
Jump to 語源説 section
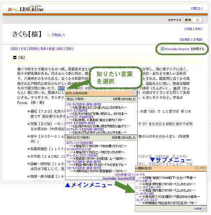(33, 49)
